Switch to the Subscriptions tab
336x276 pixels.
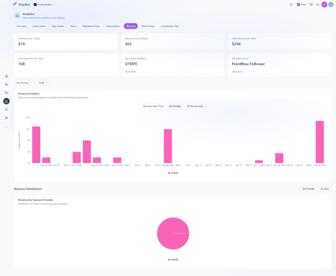113,26
